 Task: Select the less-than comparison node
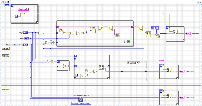tap(47, 42)
